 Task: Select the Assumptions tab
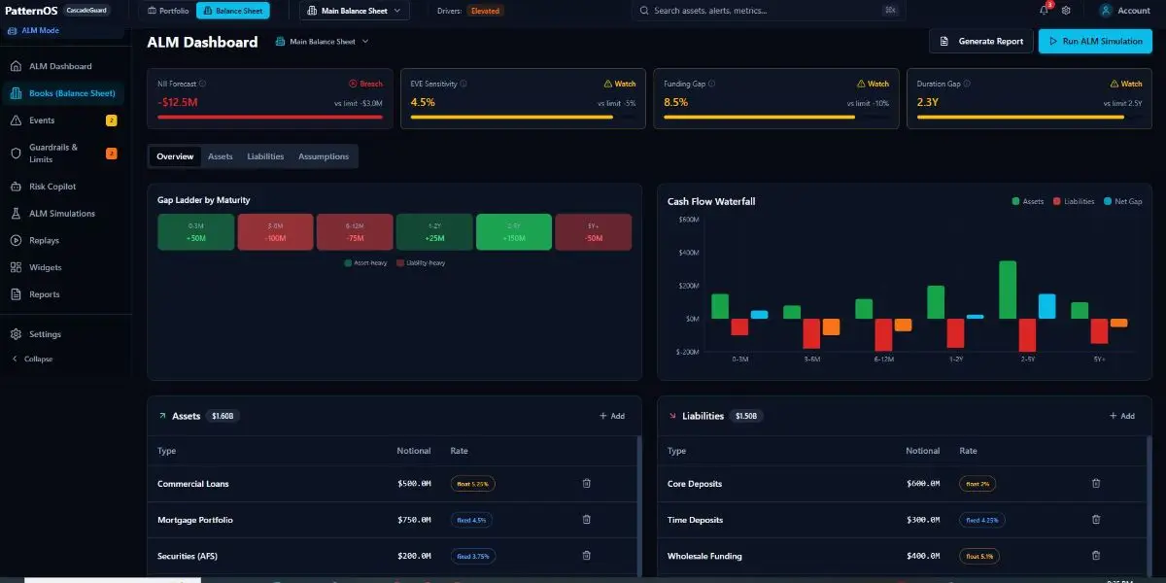coord(323,156)
